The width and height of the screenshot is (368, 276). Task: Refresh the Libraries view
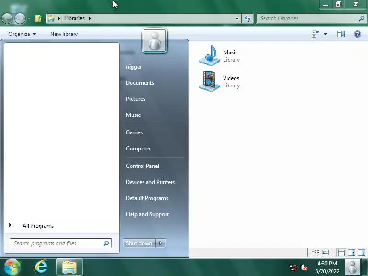pyautogui.click(x=247, y=18)
